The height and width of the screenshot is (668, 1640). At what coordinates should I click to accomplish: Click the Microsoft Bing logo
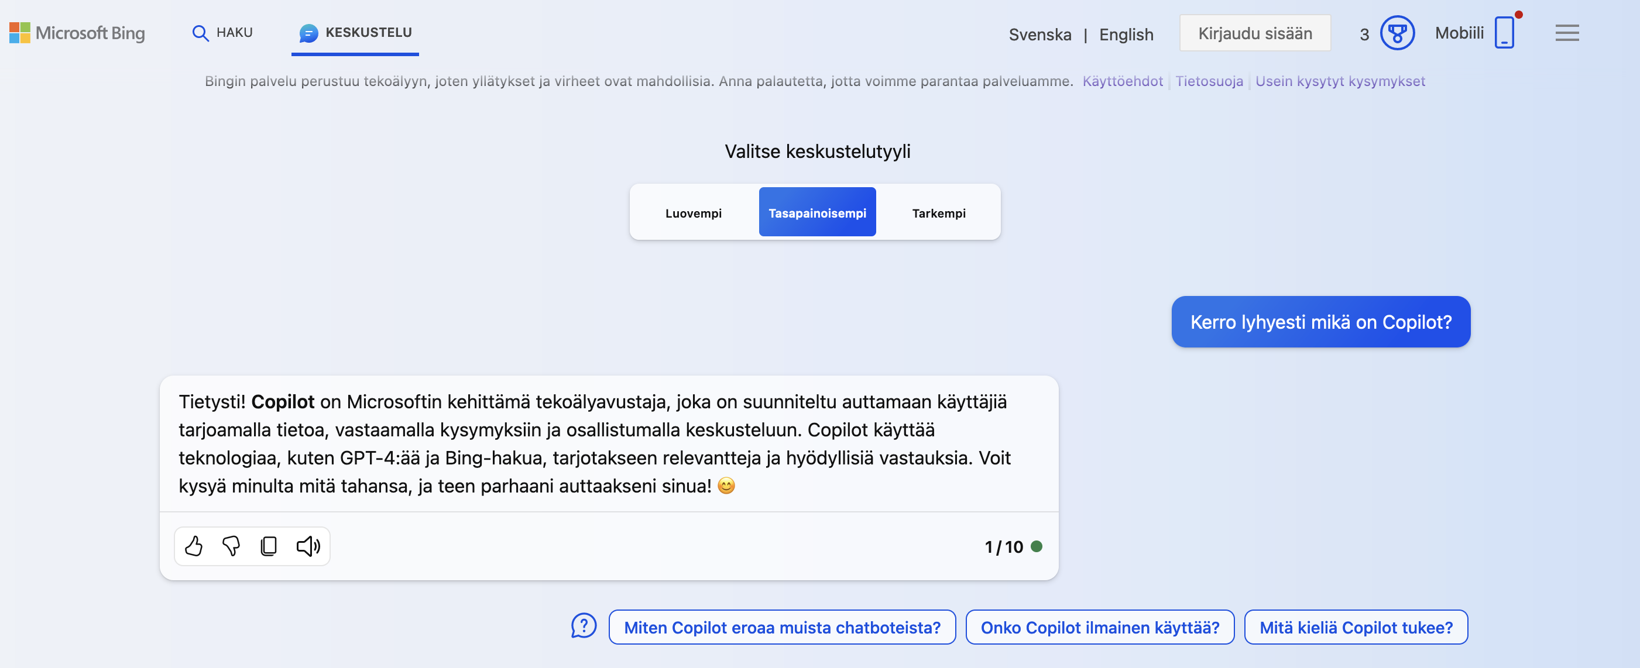click(78, 33)
